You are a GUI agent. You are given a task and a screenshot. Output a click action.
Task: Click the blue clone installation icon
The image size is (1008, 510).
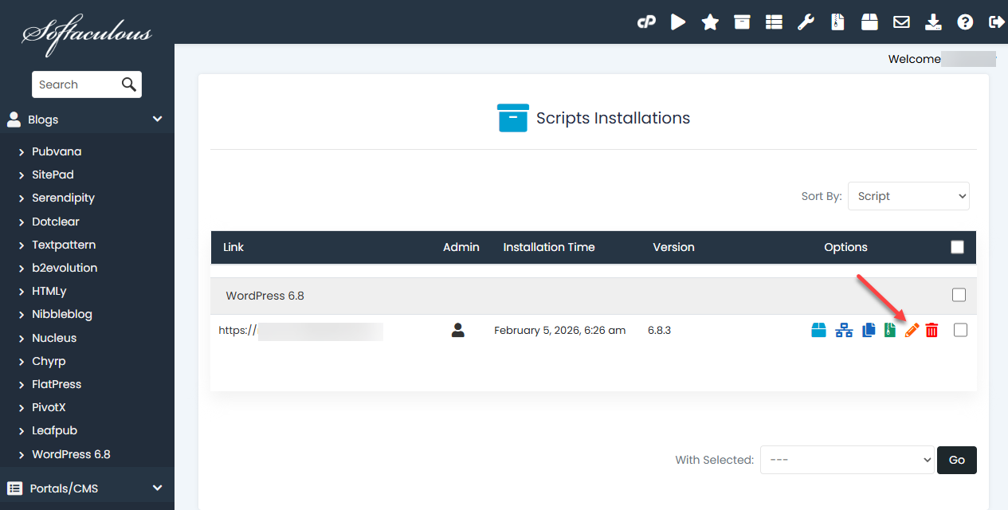point(869,330)
